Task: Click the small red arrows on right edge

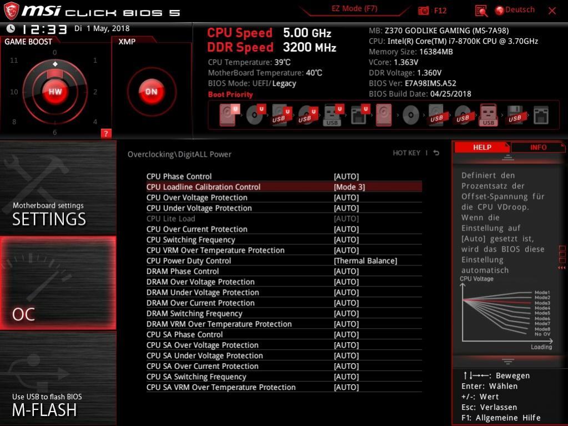Action: (562, 268)
